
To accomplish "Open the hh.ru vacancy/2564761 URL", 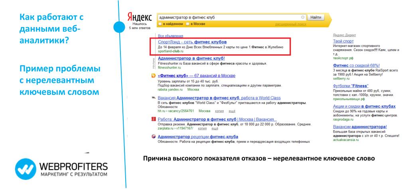I will (x=176, y=111).
